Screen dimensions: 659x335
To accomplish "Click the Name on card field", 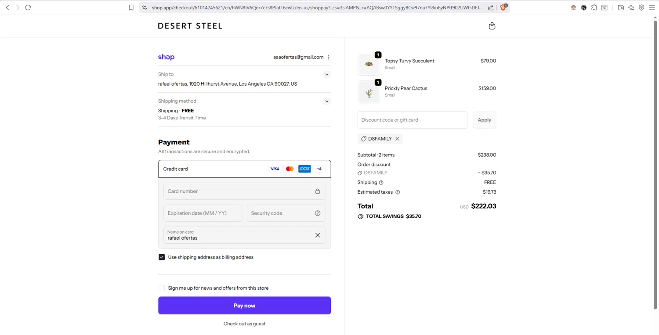I will [244, 235].
